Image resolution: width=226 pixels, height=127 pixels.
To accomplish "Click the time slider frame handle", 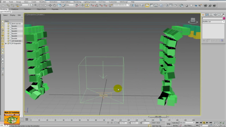I will 158,116.
